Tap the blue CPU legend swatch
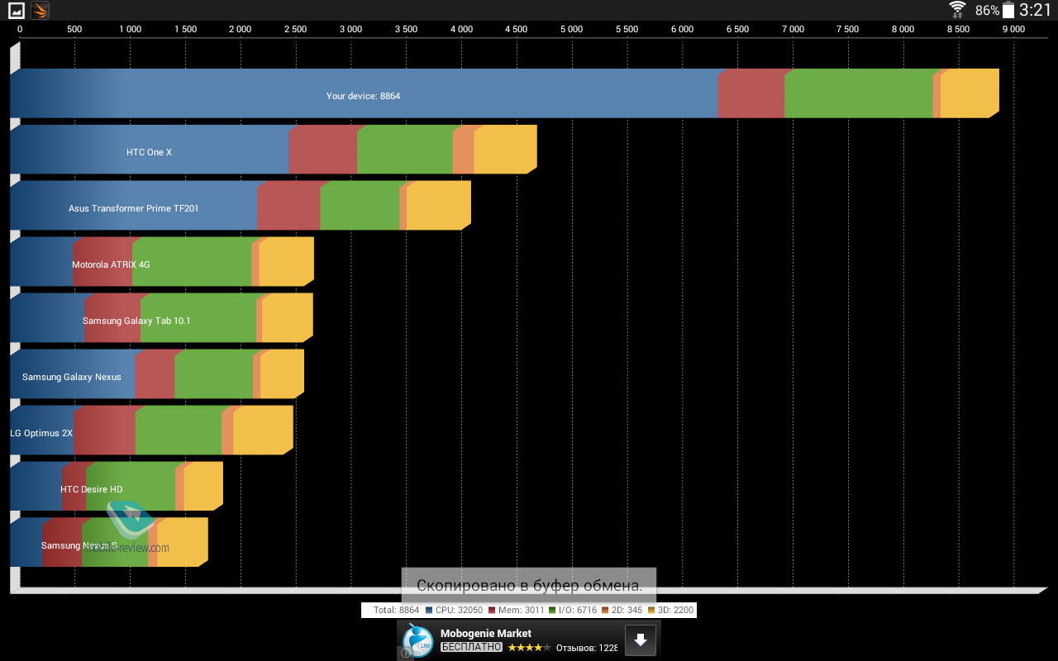The image size is (1058, 661). 429,611
